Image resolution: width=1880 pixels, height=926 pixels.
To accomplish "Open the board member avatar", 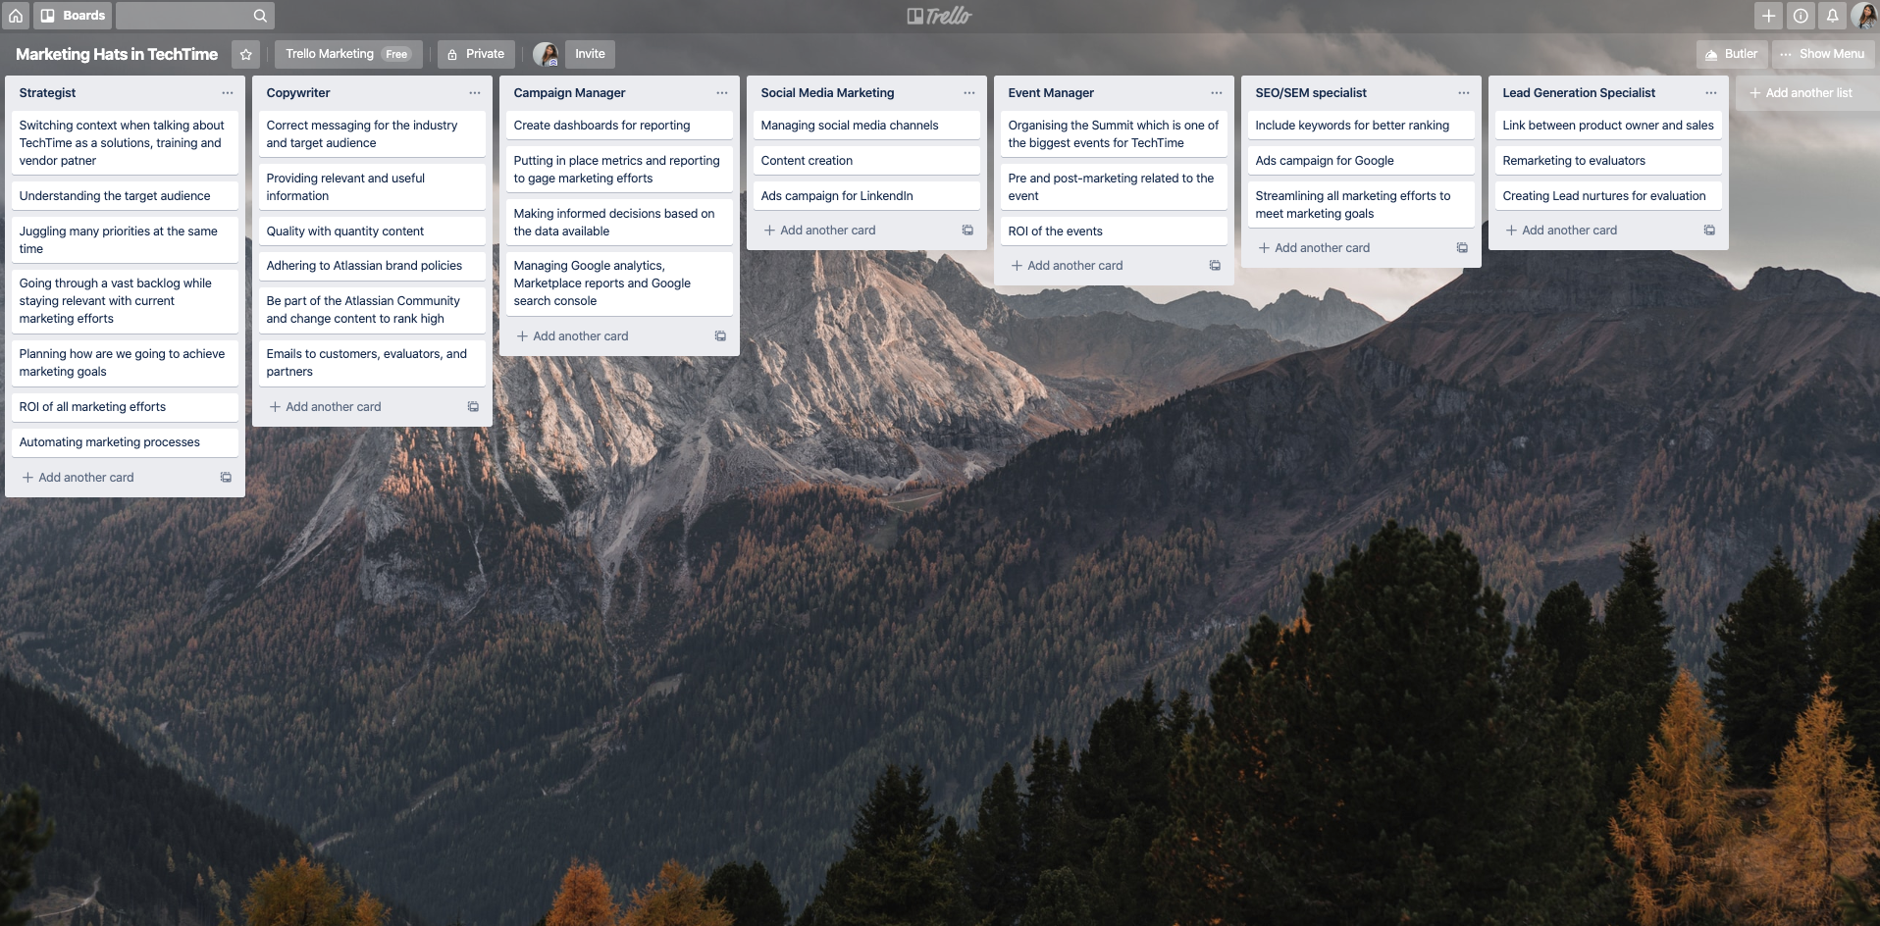I will 546,55.
